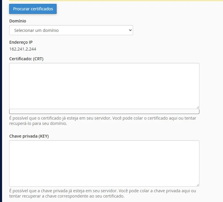Click the Domínio field label

pyautogui.click(x=18, y=21)
